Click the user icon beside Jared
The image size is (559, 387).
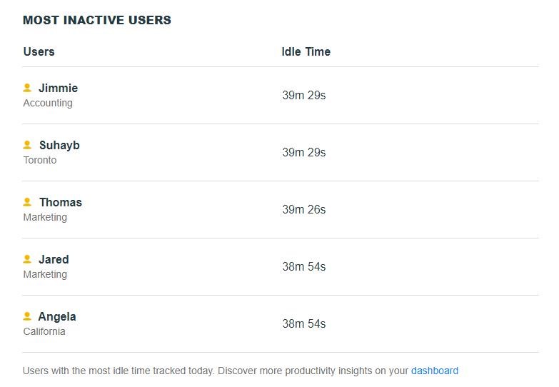point(27,258)
